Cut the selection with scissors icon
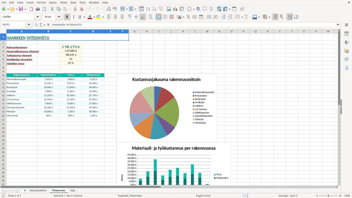The width and height of the screenshot is (352, 198). pos(52,9)
